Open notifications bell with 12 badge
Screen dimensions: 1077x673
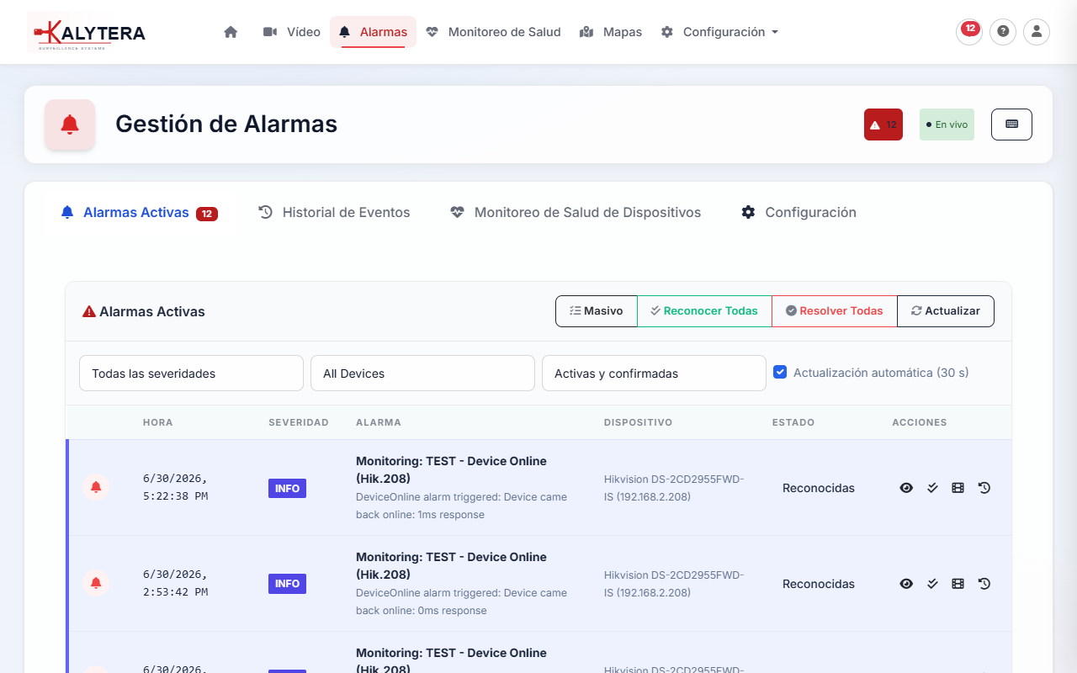(x=969, y=32)
